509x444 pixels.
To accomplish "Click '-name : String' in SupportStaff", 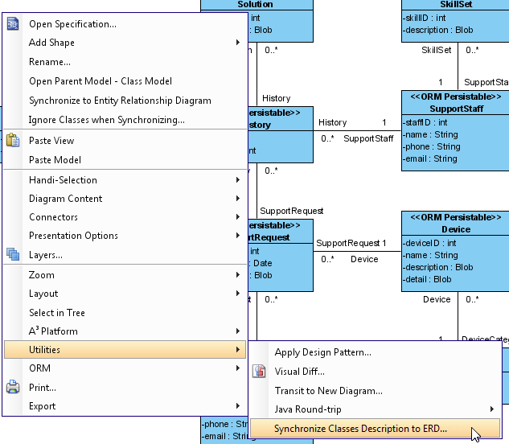I will [430, 134].
